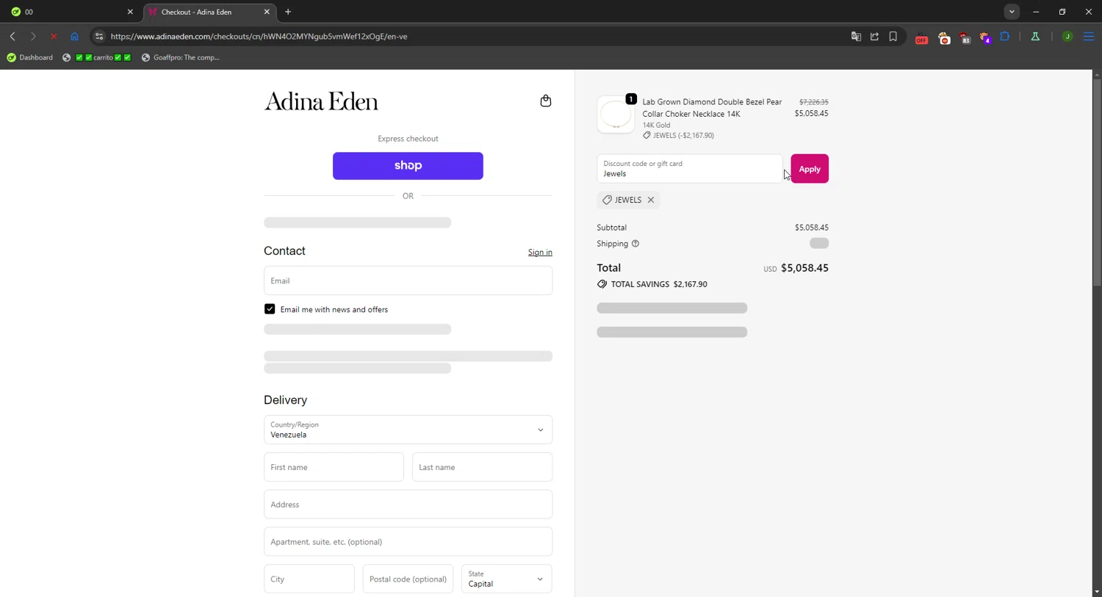Open the Dashboard bookmark
The width and height of the screenshot is (1102, 597).
click(x=29, y=57)
